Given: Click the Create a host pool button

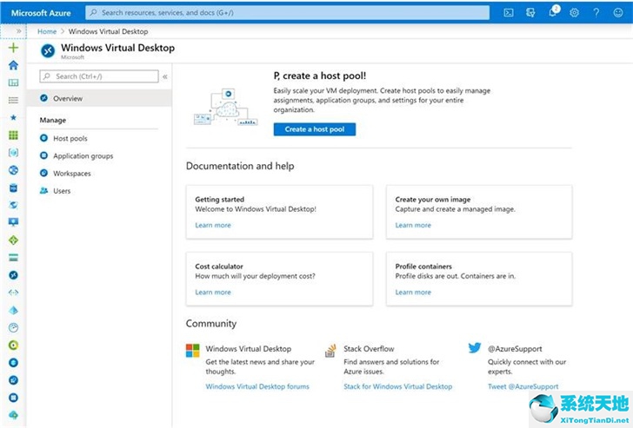Looking at the screenshot, I should (315, 129).
